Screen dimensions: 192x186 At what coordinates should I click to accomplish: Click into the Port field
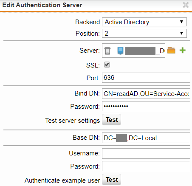point(146,78)
